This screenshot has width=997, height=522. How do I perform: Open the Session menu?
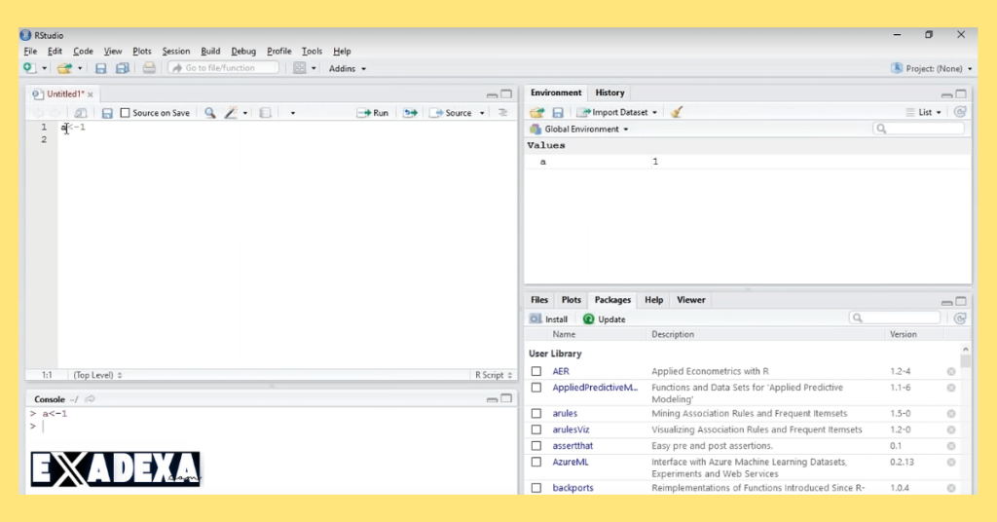click(176, 51)
